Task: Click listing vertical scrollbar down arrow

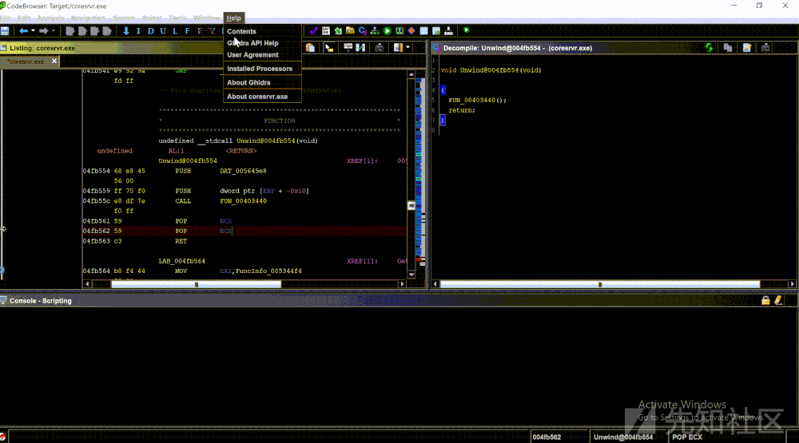Action: pos(411,275)
